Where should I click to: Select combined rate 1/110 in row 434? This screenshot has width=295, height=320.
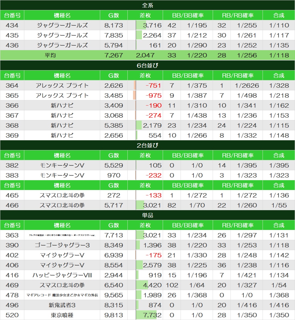click(279, 25)
